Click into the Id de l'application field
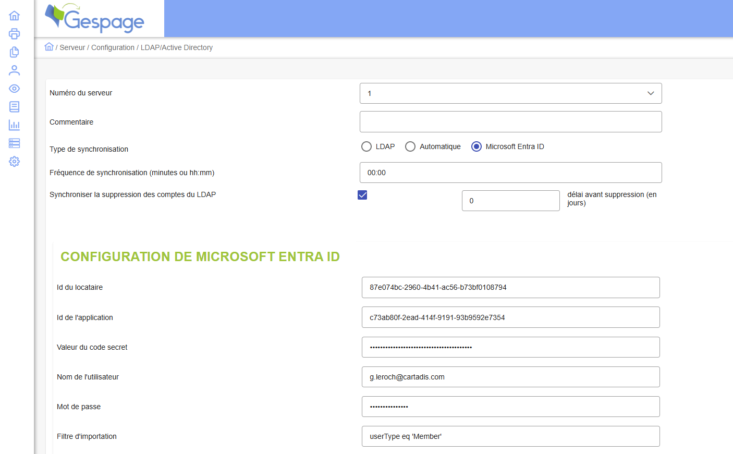Viewport: 733px width, 454px height. pos(511,317)
